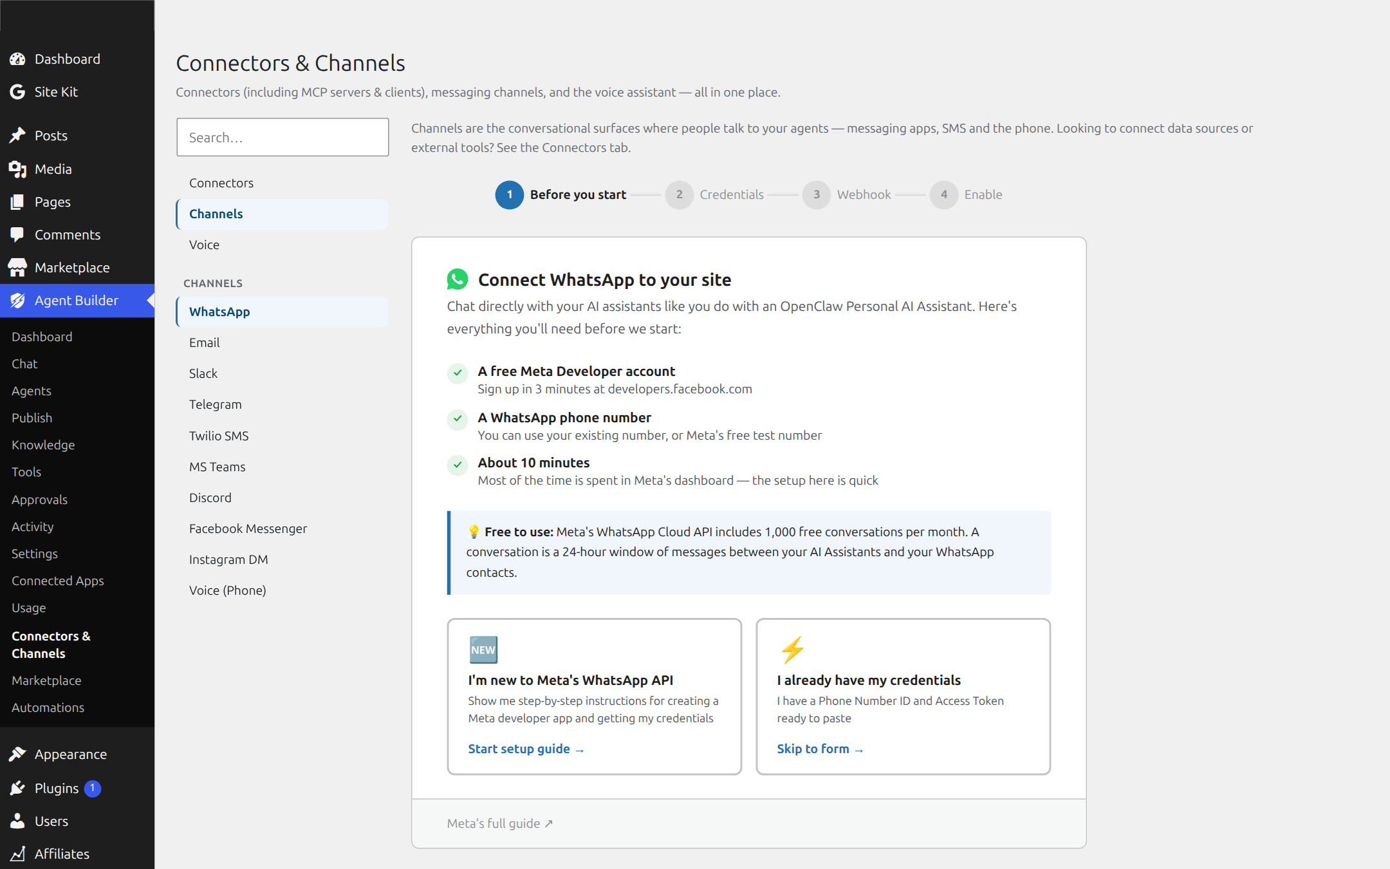The image size is (1390, 869).
Task: Click the Users person icon
Action: click(17, 821)
